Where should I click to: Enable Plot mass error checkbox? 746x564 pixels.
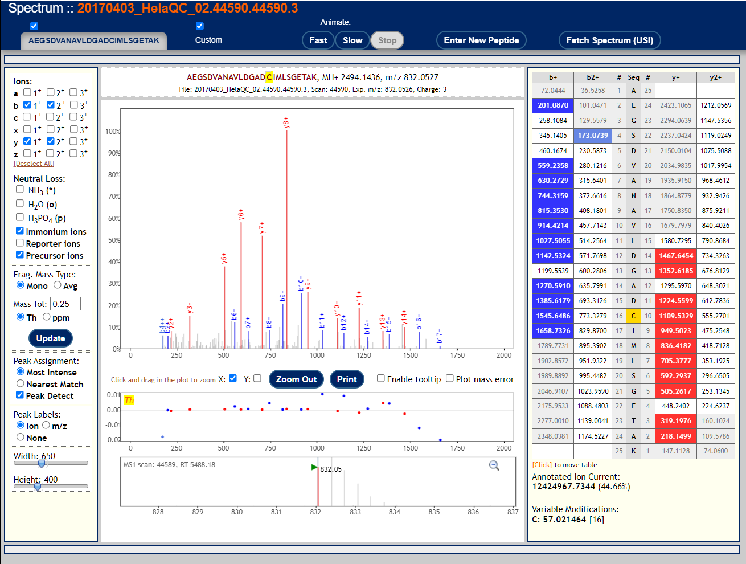pos(450,378)
